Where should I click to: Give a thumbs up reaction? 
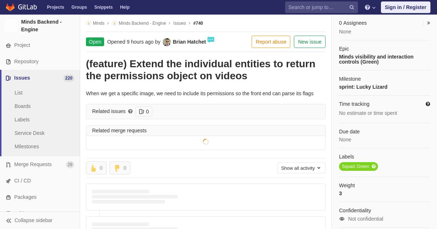coord(96,168)
